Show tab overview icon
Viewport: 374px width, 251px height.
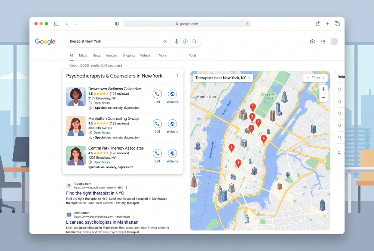(337, 24)
